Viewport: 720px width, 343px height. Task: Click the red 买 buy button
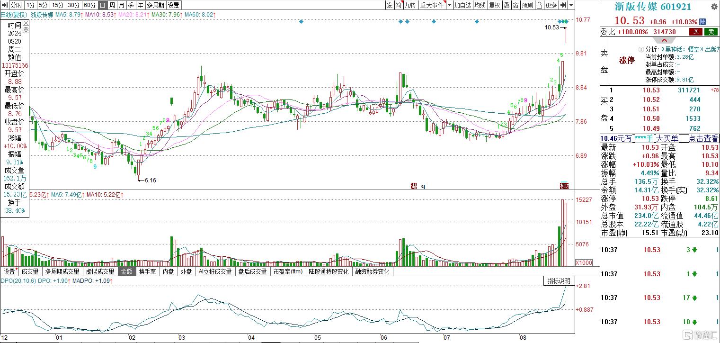[x=696, y=32]
